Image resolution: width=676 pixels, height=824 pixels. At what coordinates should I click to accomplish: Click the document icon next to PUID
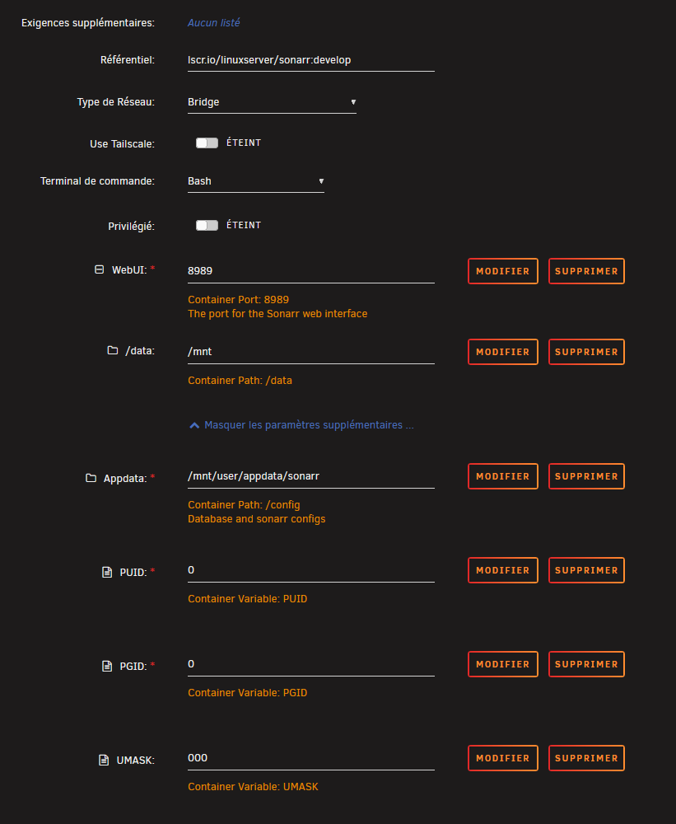[x=106, y=573]
